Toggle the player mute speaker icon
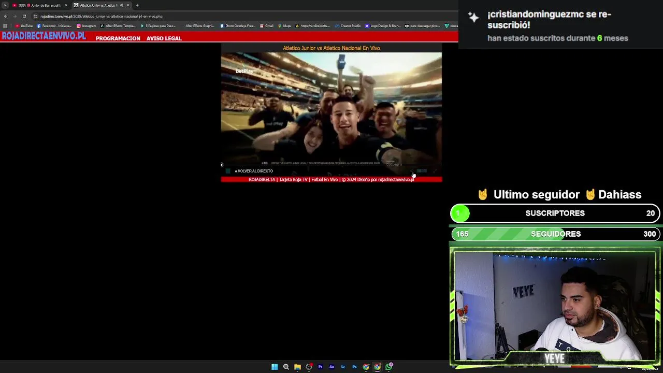 [413, 171]
